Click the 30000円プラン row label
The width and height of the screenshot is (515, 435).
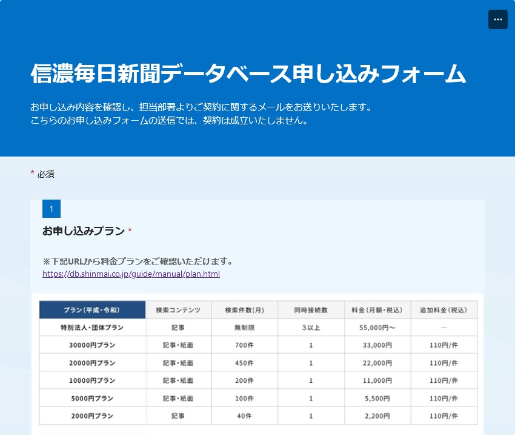pos(92,345)
